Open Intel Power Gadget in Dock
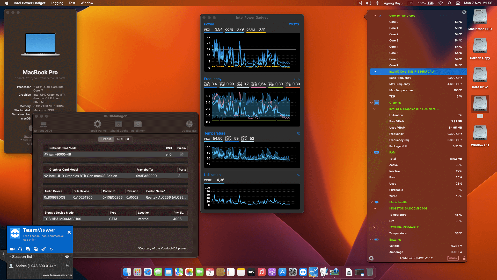 click(313, 272)
